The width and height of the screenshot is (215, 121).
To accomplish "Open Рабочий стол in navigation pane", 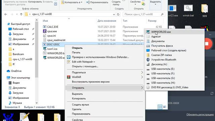I will coord(21,29).
